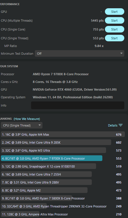
Task: Click the MP Ratio 9.84 x value
Action: click(99, 46)
